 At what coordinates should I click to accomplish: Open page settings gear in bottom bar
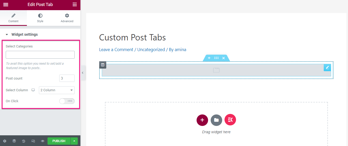5,141
